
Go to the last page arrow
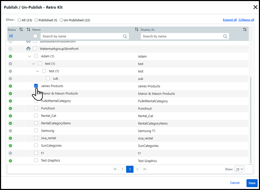click(145, 169)
